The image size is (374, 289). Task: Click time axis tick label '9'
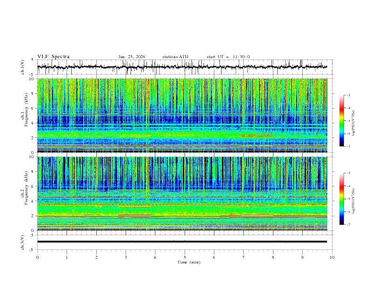(x=302, y=257)
